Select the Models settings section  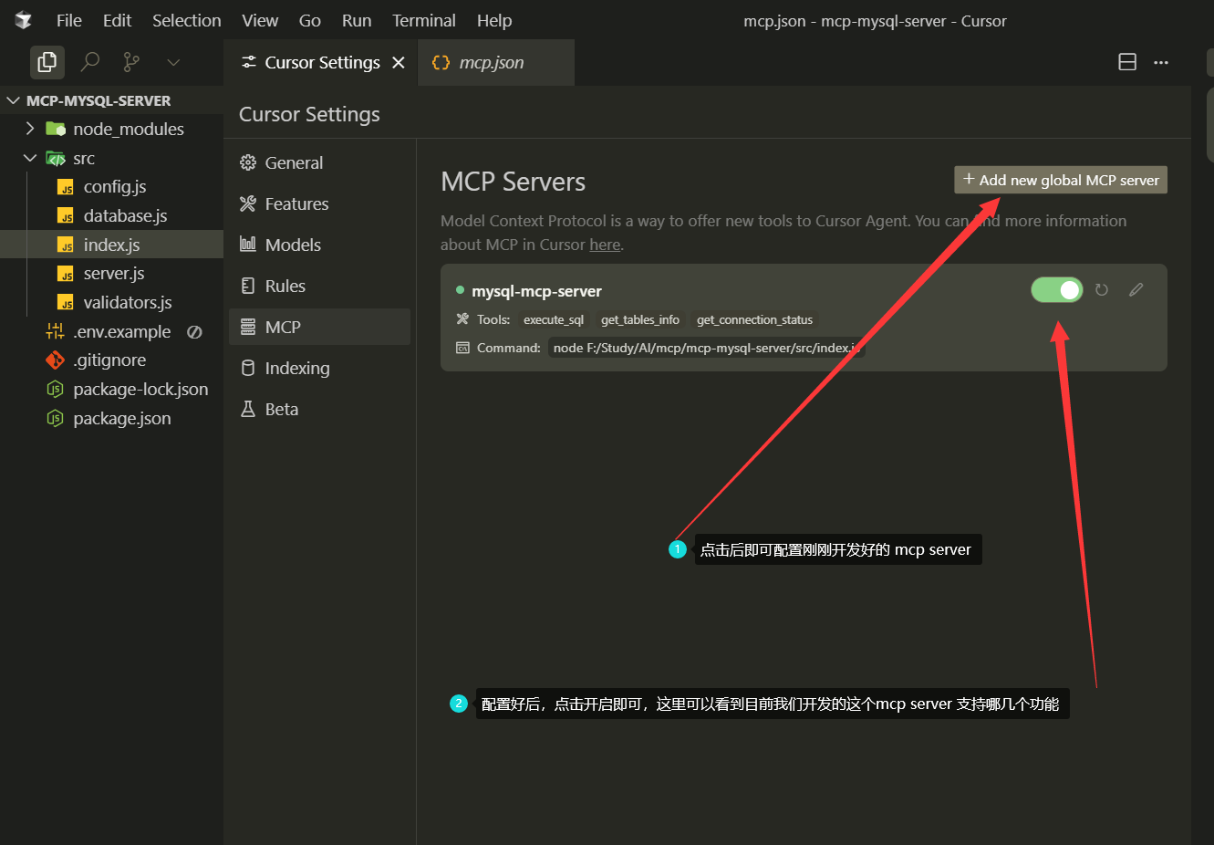tap(293, 245)
